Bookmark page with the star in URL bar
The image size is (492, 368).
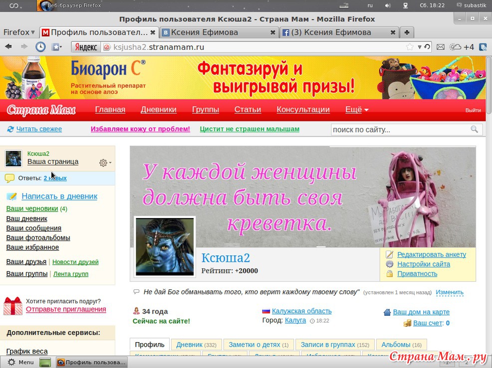pyautogui.click(x=410, y=47)
